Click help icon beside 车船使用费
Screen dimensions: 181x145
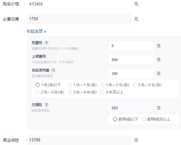(x=53, y=70)
